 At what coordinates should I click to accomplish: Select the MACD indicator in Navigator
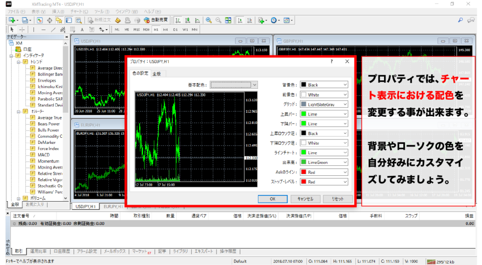pos(43,155)
